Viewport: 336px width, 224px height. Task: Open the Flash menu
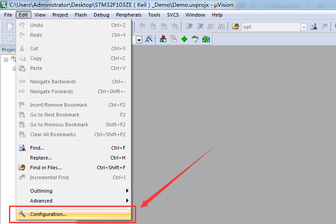81,15
